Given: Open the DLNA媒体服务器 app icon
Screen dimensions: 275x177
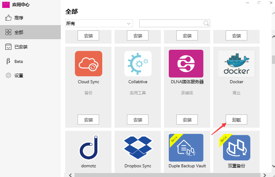Looking at the screenshot, I should point(186,64).
